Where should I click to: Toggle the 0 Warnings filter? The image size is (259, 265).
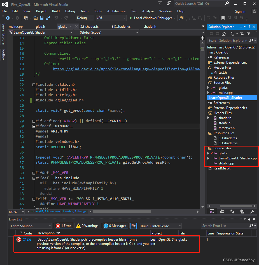point(87,226)
